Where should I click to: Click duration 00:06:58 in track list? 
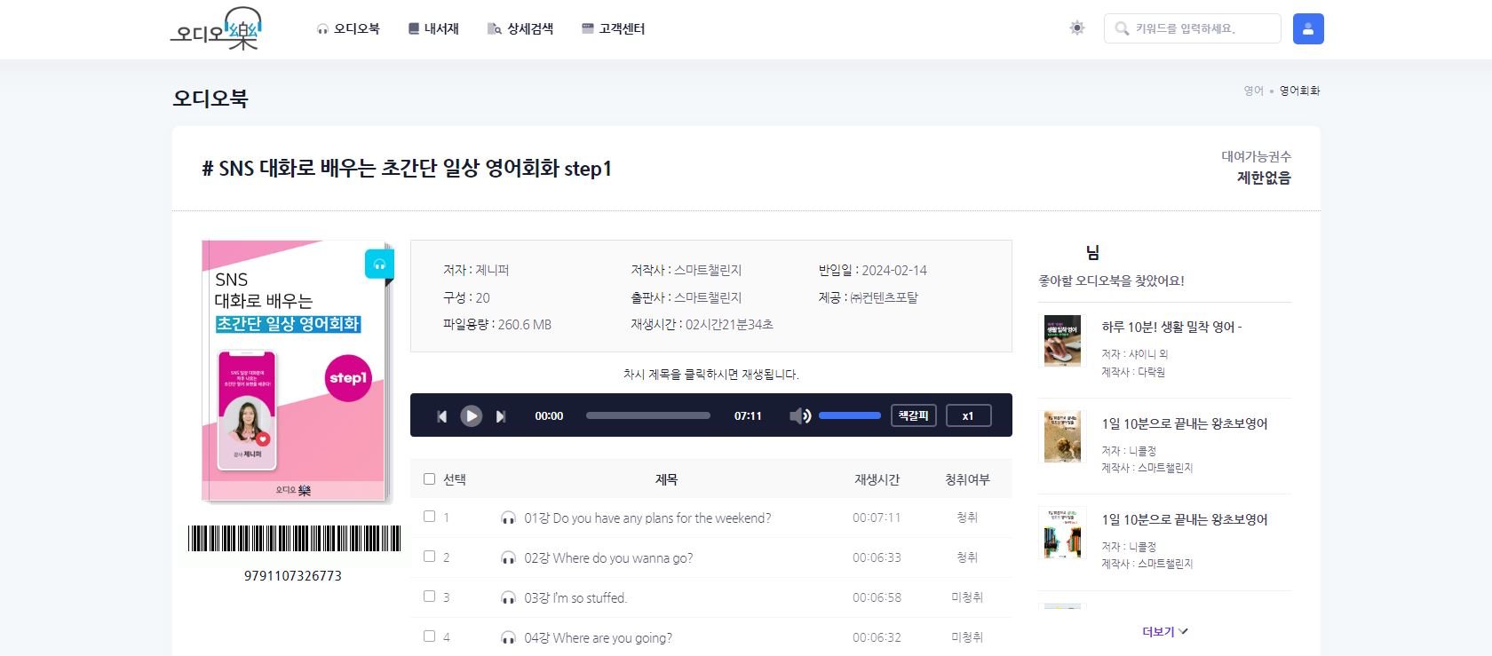click(877, 597)
